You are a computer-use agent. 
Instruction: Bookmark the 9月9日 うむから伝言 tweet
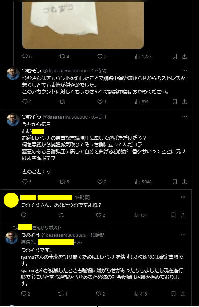(175, 182)
